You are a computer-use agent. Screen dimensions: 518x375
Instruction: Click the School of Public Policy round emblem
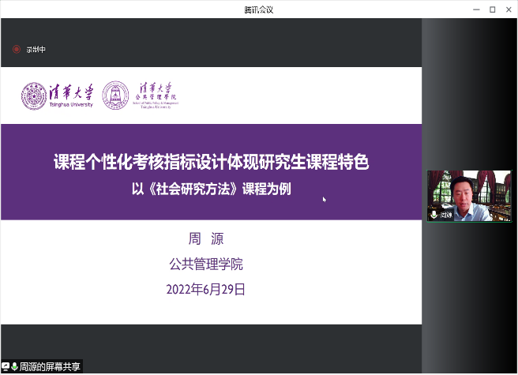coord(116,95)
